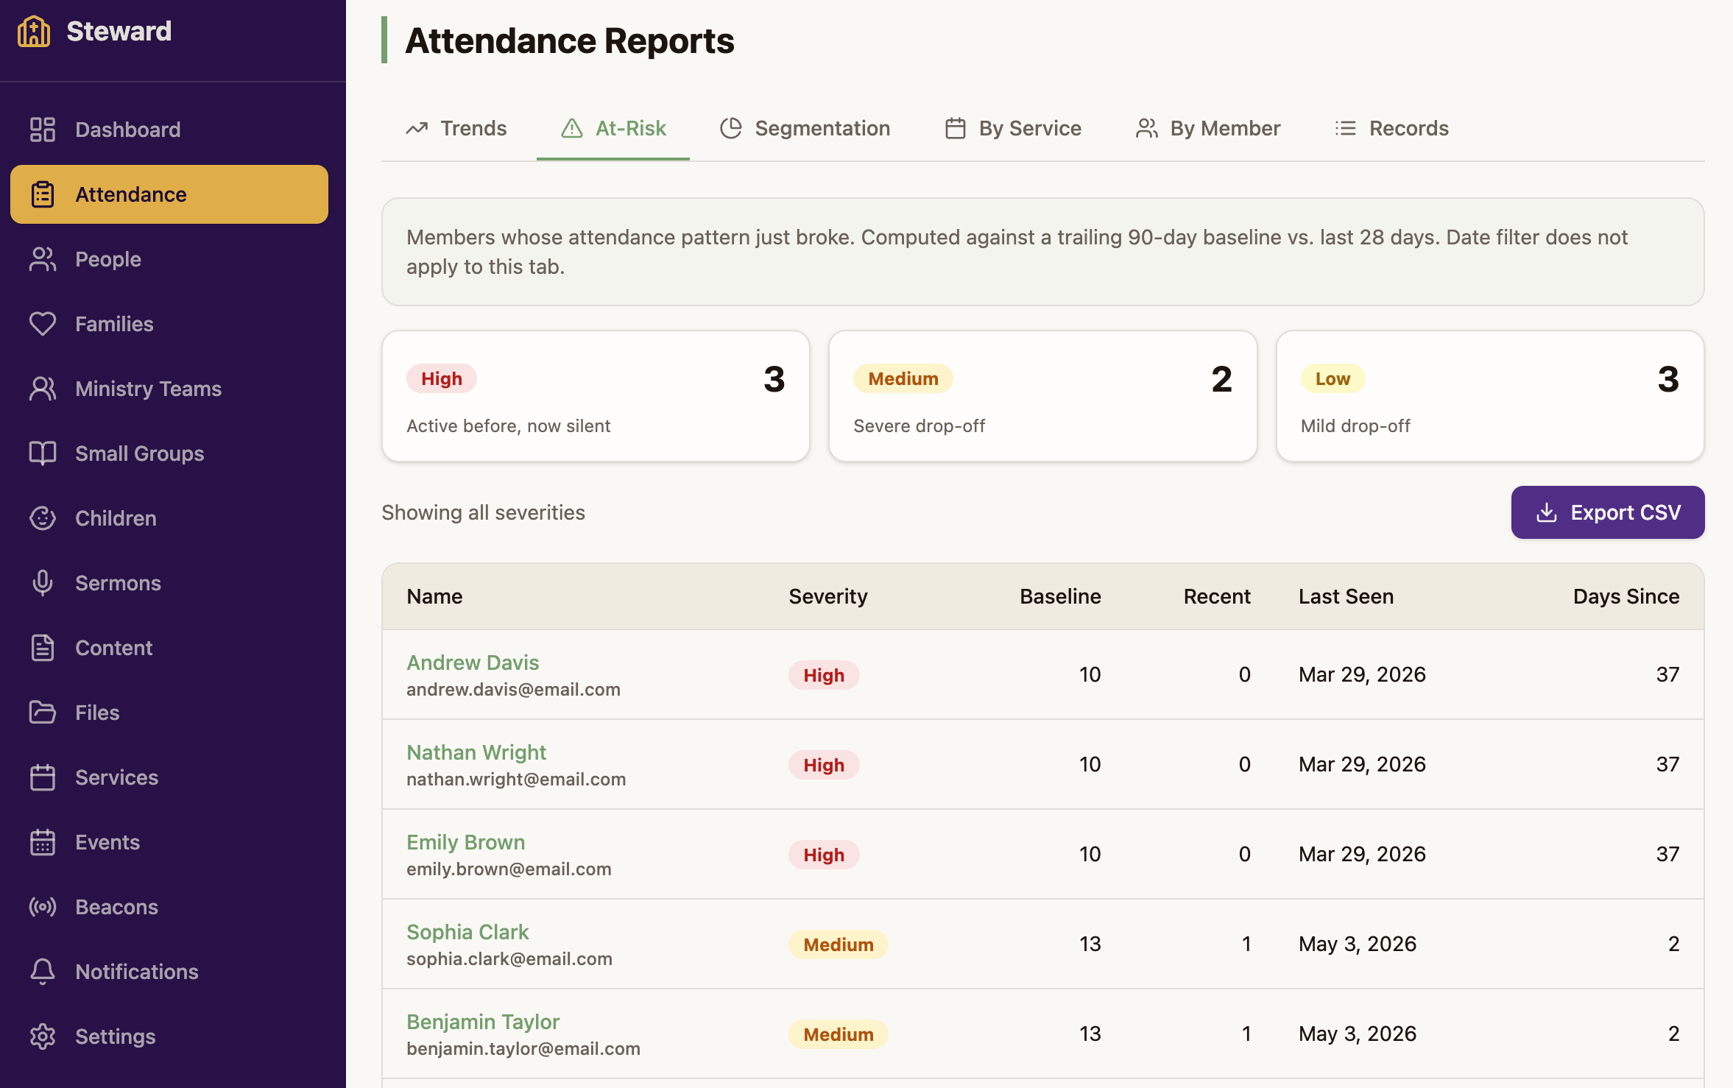This screenshot has width=1733, height=1088.
Task: Click the Records list icon
Action: 1346,128
